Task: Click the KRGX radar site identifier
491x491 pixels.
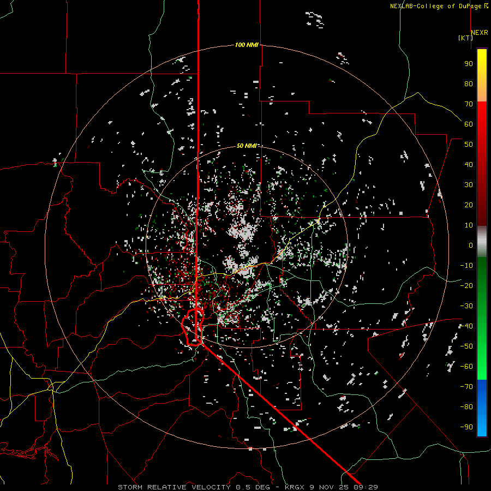Action: coord(295,487)
